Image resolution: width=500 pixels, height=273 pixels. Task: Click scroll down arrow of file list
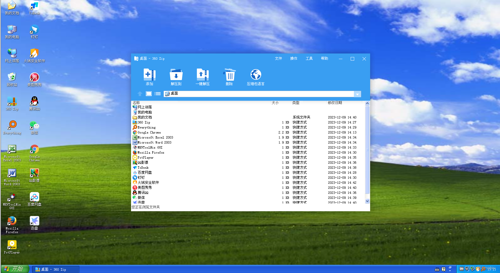coord(367,201)
